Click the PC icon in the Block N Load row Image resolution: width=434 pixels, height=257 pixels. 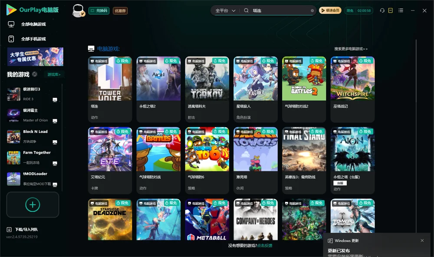pyautogui.click(x=55, y=142)
